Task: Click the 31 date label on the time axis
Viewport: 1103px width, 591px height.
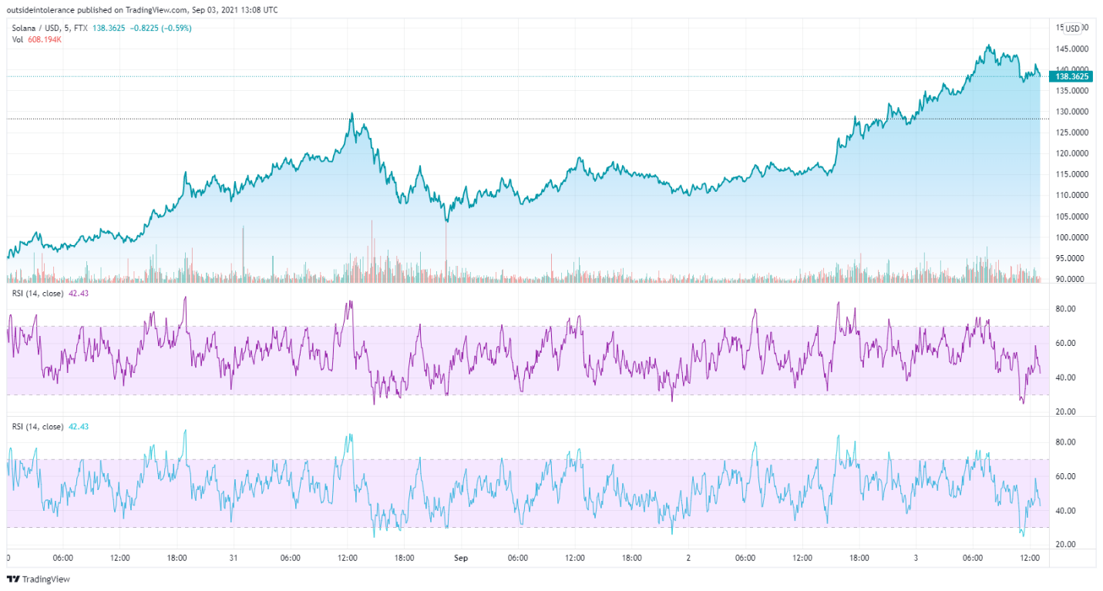Action: 234,557
